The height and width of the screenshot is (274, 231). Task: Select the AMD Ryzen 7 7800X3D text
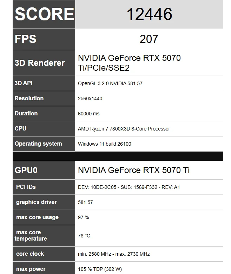point(124,129)
